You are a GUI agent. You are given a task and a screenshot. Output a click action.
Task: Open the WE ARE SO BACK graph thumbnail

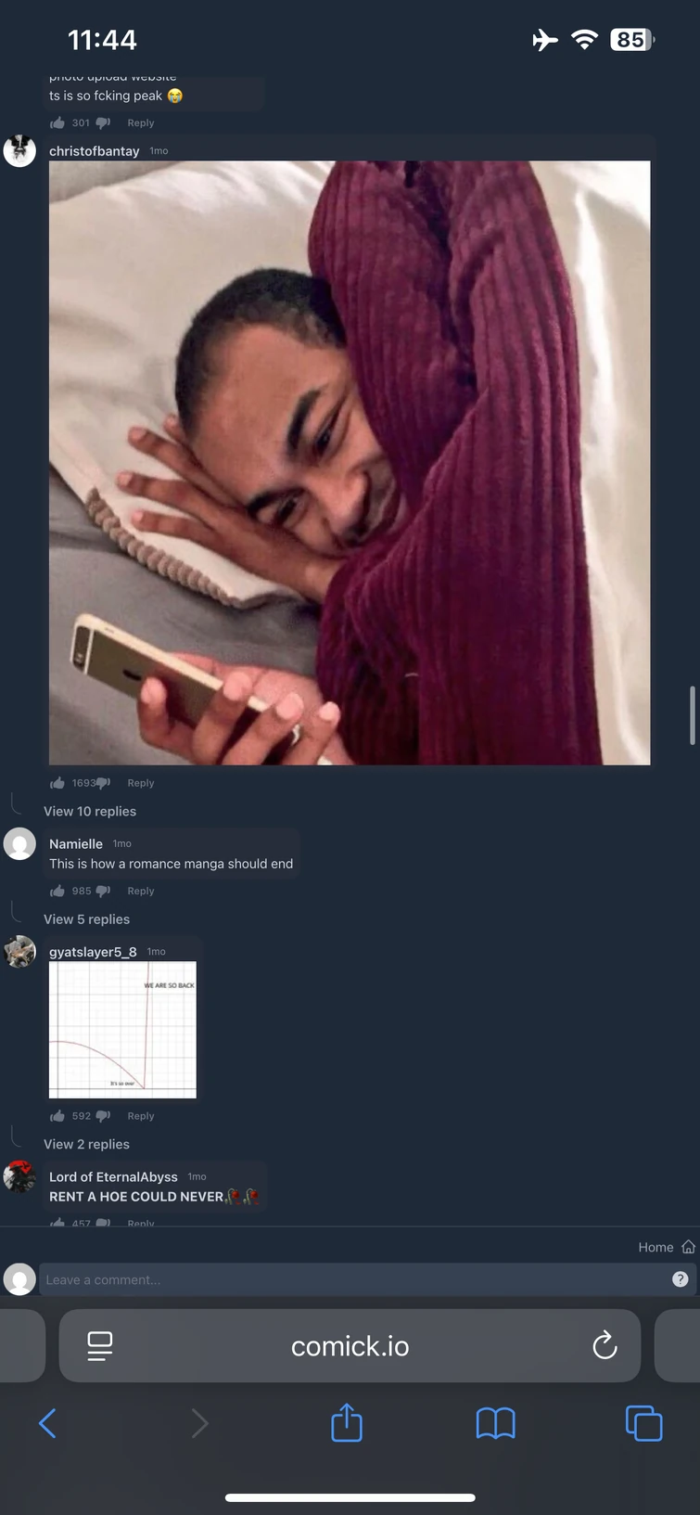(122, 1030)
